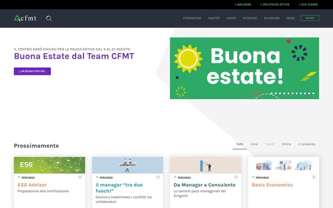Screen dimensions: 333x208
Task: Click the Basic Economics card image
Action: pos(284,165)
